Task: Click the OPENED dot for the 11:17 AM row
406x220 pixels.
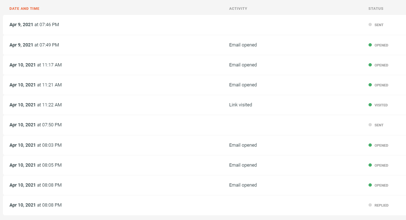Action: (370, 65)
